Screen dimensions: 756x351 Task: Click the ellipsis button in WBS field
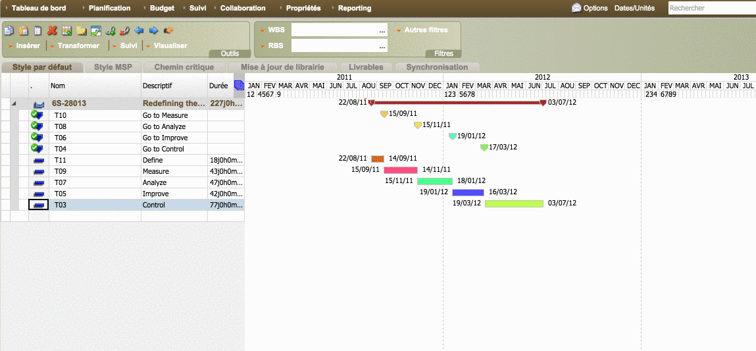click(382, 30)
